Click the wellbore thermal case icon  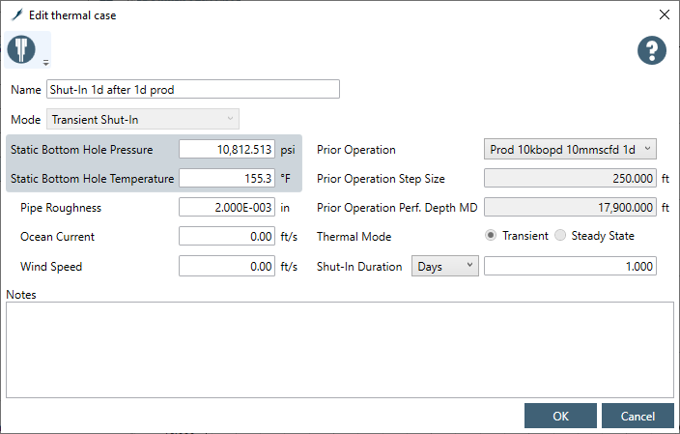pyautogui.click(x=21, y=47)
